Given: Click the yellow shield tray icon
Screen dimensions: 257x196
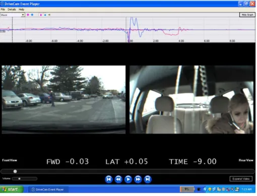Looking at the screenshot, I should [x=210, y=189].
